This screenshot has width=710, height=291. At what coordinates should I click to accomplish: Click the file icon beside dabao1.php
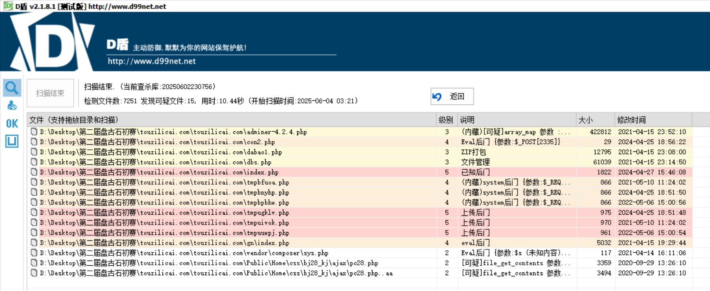tap(34, 152)
